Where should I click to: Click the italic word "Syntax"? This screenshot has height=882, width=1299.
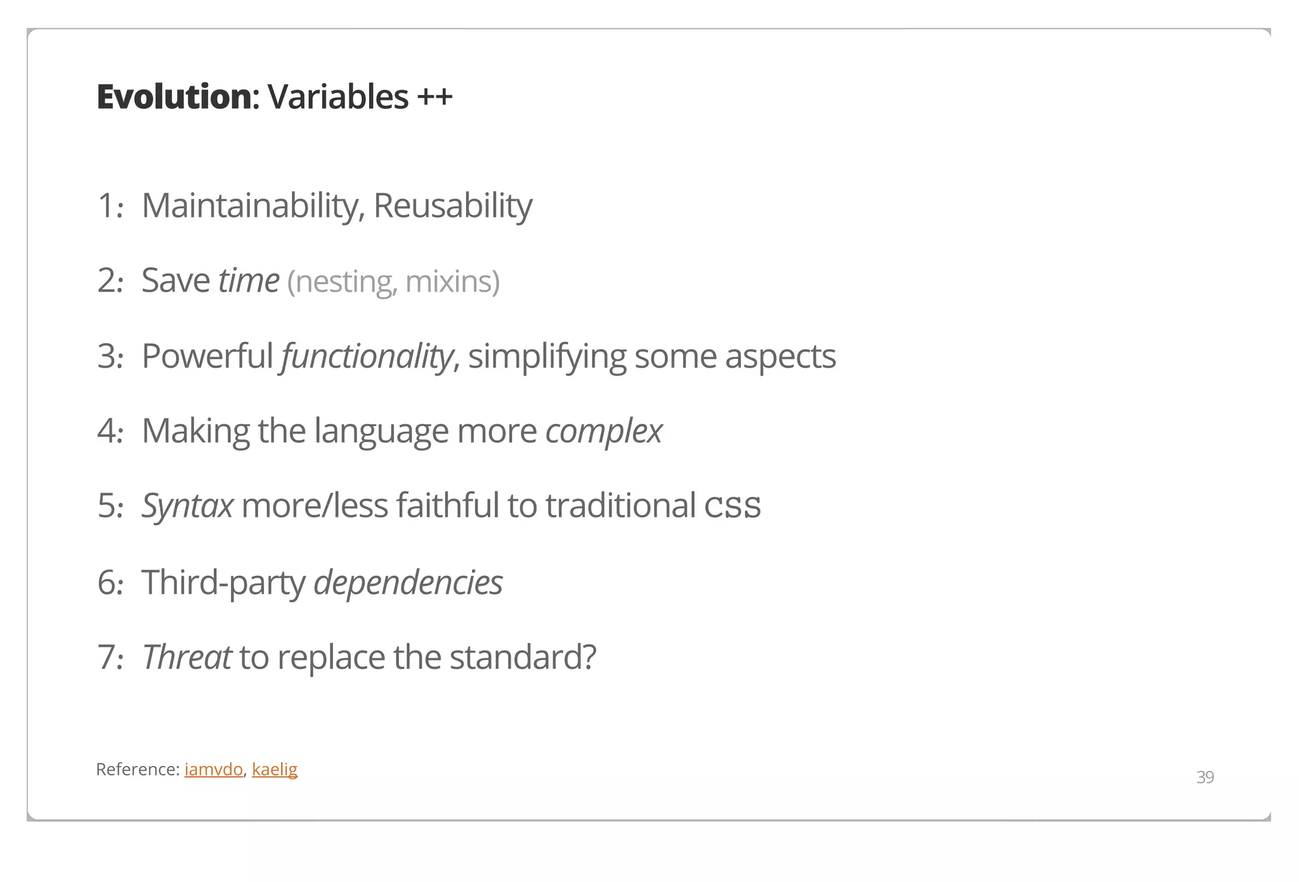(x=187, y=506)
